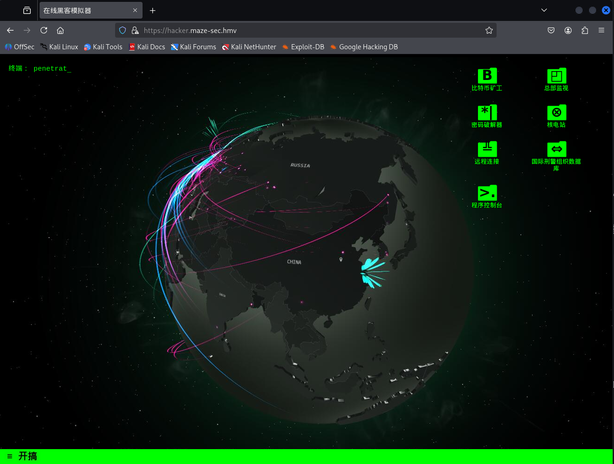The width and height of the screenshot is (614, 464).
Task: Open the Firefox hamburger application menu
Action: click(x=601, y=30)
